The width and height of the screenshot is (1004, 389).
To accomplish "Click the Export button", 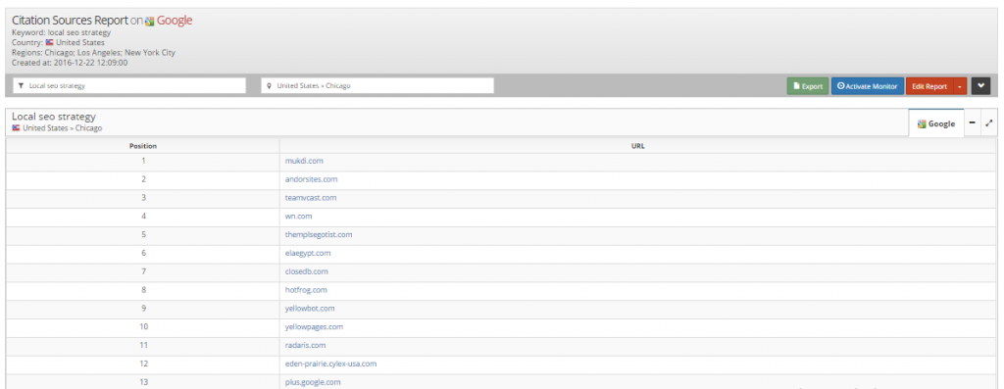I will coord(808,86).
